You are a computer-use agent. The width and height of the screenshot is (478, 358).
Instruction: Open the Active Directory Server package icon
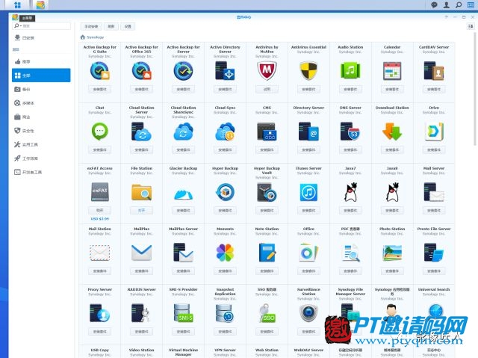click(x=225, y=71)
